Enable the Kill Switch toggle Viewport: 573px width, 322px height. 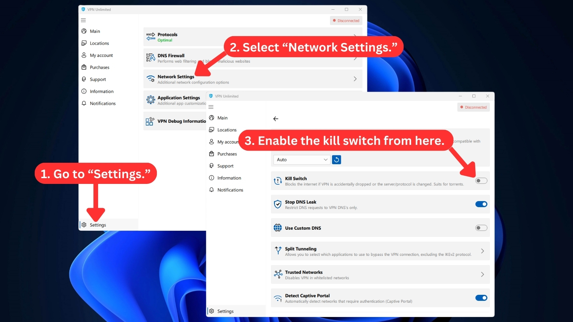(x=481, y=181)
